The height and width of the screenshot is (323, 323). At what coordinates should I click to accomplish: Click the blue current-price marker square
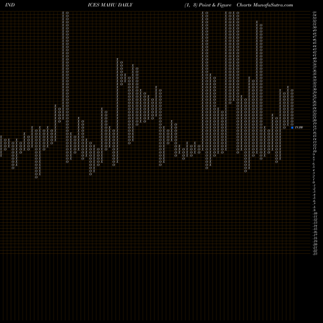tap(292, 127)
